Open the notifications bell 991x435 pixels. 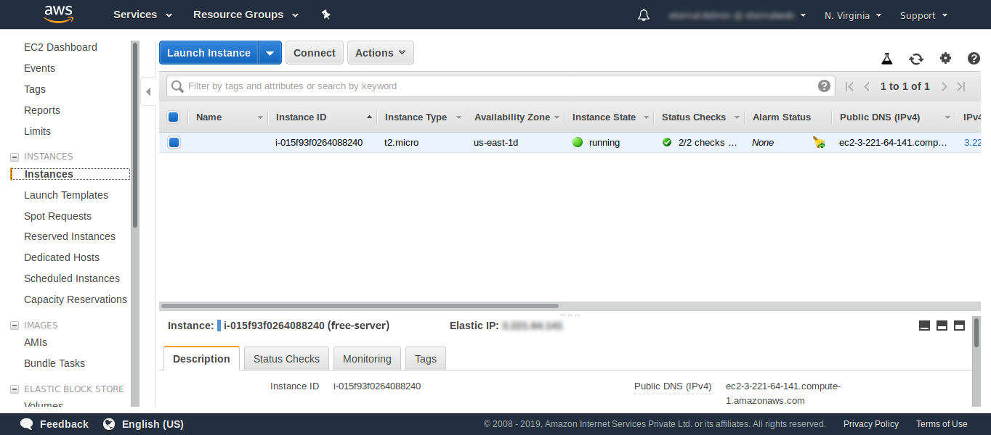tap(644, 15)
